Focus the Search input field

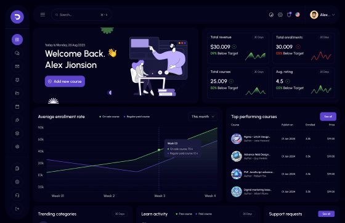[x=81, y=15]
